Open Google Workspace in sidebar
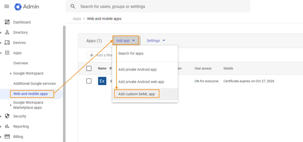Image resolution: width=303 pixels, height=142 pixels. coord(28,73)
